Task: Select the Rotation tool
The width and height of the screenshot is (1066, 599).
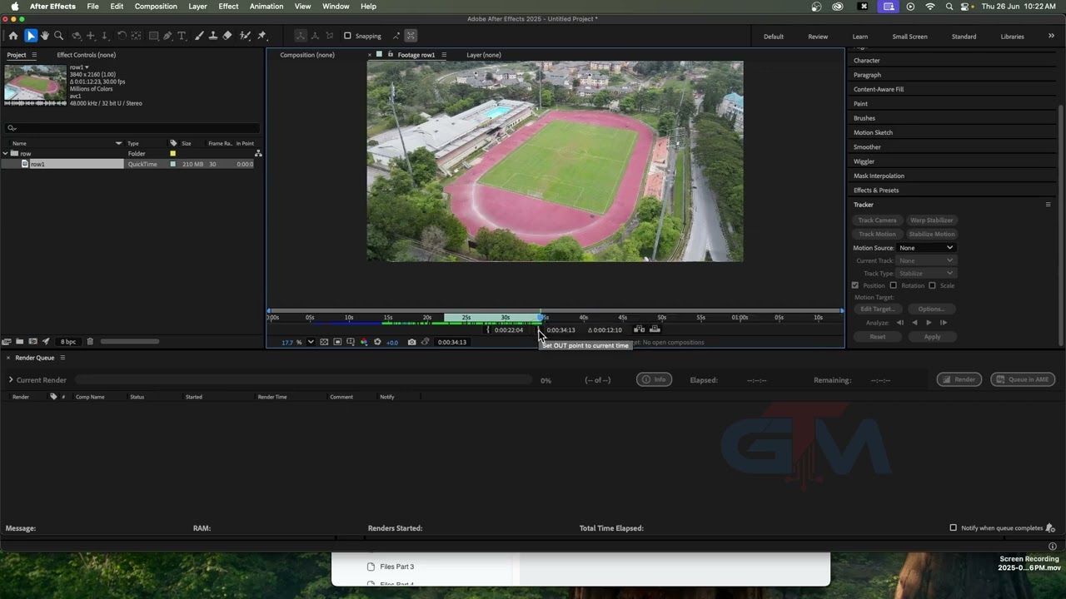Action: (x=122, y=36)
